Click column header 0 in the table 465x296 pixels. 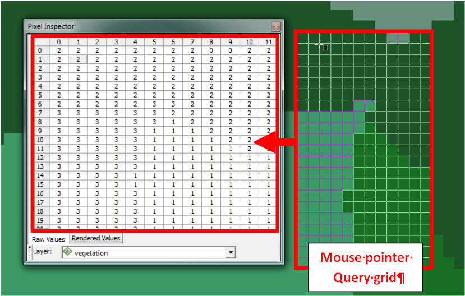coord(59,42)
